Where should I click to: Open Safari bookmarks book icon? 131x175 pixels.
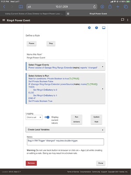click(x=21, y=7)
